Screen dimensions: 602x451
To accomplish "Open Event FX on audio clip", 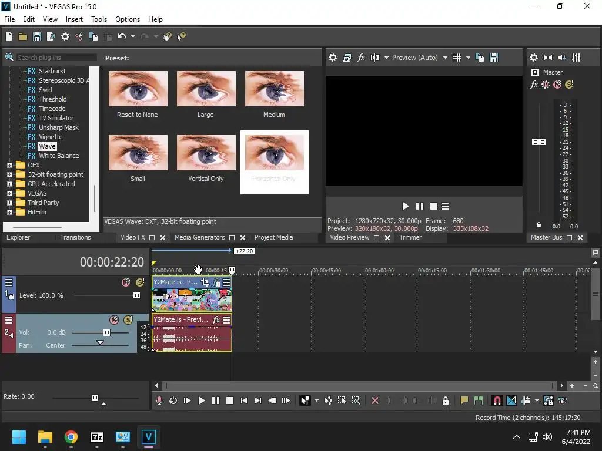I will point(216,319).
